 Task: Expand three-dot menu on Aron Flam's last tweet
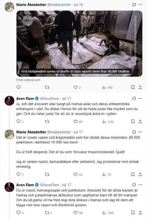140,185
